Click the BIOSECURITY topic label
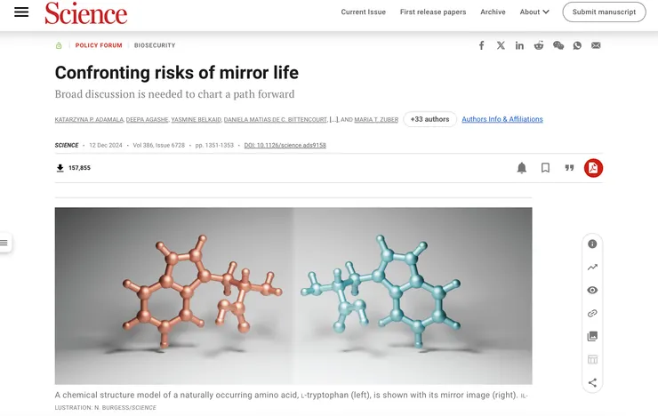 coord(155,45)
